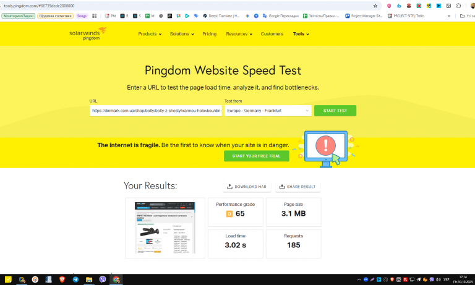Click the SolarWinds Pingdom logo

(x=88, y=33)
